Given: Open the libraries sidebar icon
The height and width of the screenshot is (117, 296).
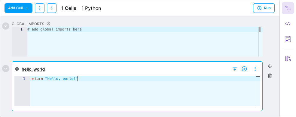Looking at the screenshot, I should coord(288,59).
